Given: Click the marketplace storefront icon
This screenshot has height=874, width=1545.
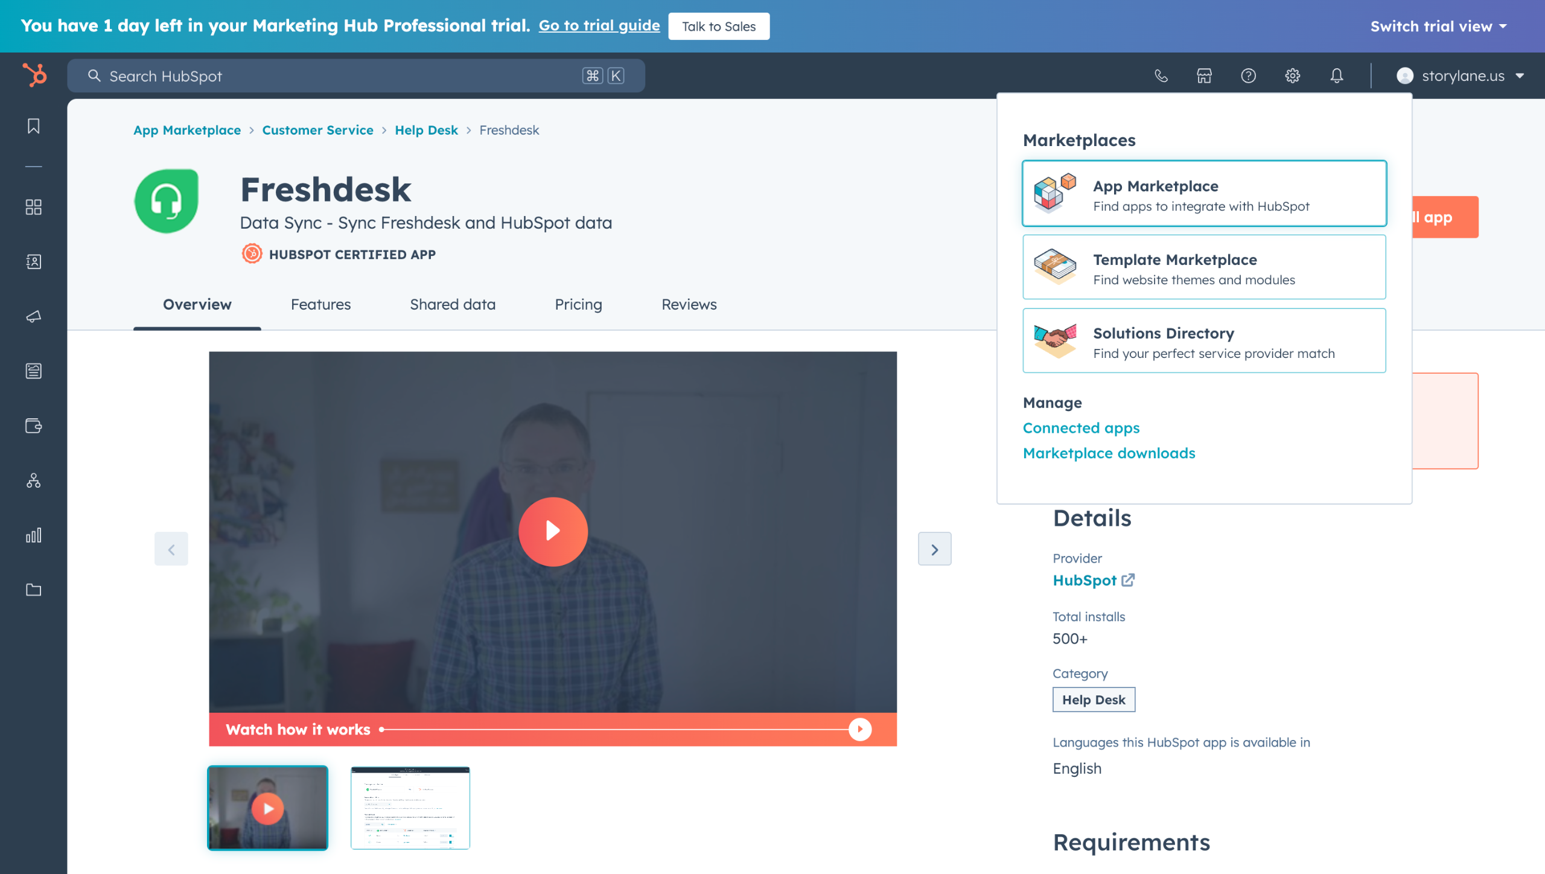Looking at the screenshot, I should tap(1204, 75).
